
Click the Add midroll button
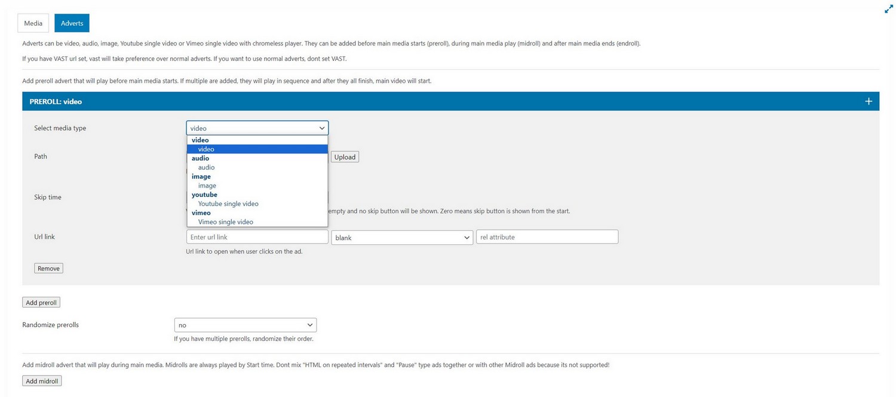[x=42, y=381]
